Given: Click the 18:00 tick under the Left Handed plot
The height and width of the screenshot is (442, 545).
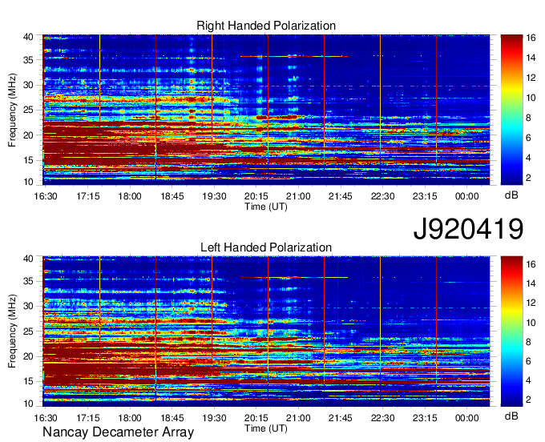Looking at the screenshot, I should [x=130, y=418].
